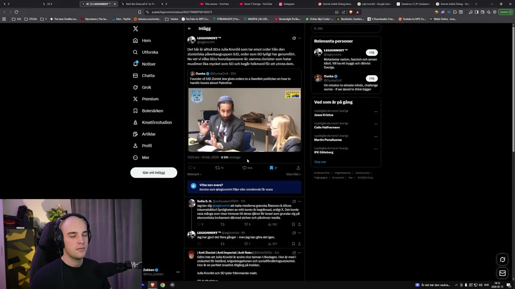Share the main post via share icon
Image resolution: width=515 pixels, height=289 pixels.
click(298, 168)
